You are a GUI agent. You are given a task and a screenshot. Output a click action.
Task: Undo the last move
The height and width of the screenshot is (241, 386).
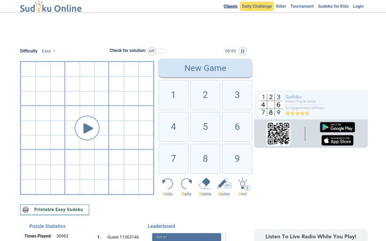[168, 187]
